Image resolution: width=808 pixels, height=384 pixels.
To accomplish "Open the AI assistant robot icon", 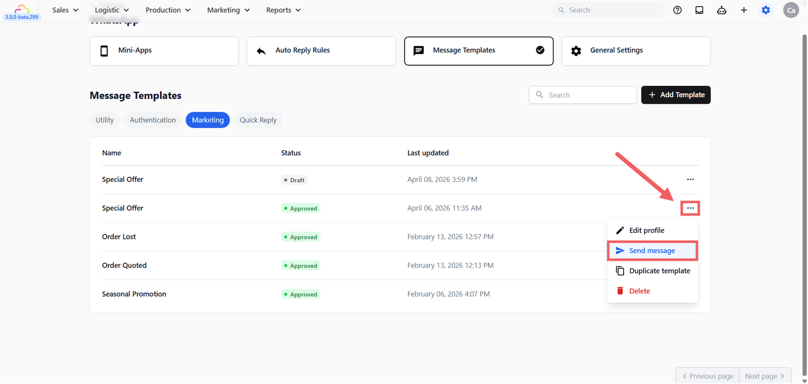I will pos(722,10).
